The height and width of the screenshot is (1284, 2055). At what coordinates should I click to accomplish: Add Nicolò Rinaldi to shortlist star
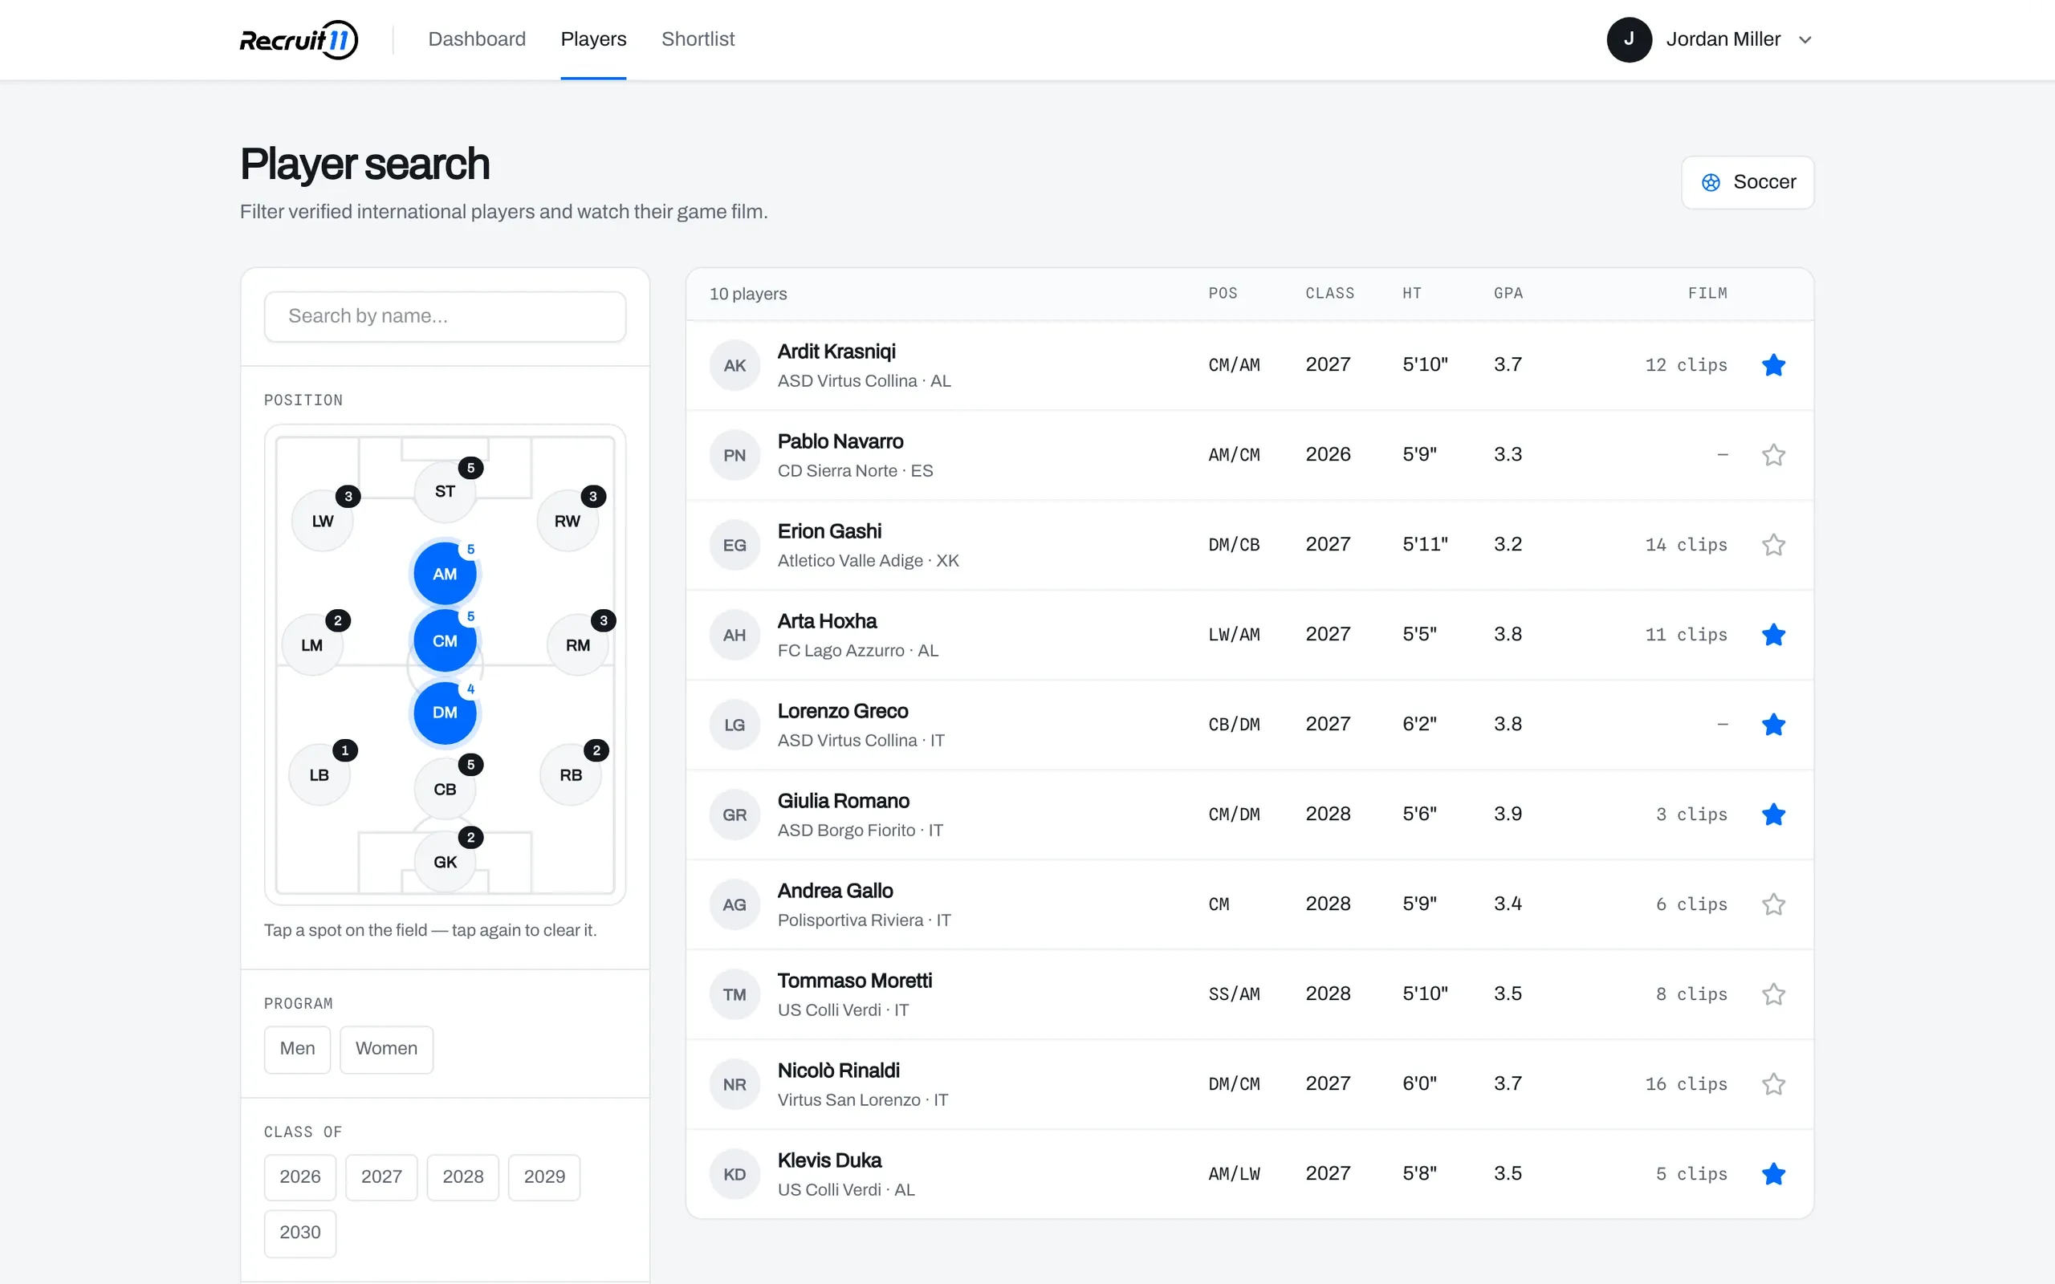[1773, 1084]
